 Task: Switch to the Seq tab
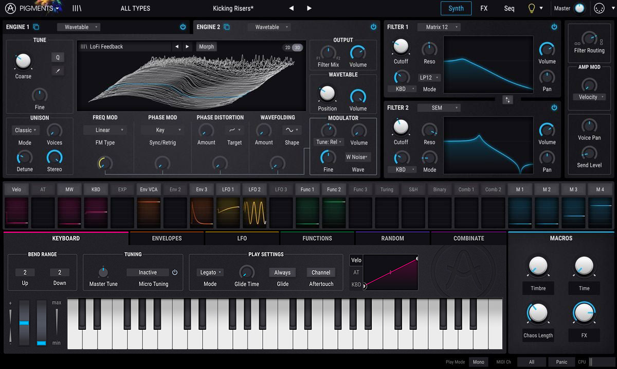pos(509,8)
